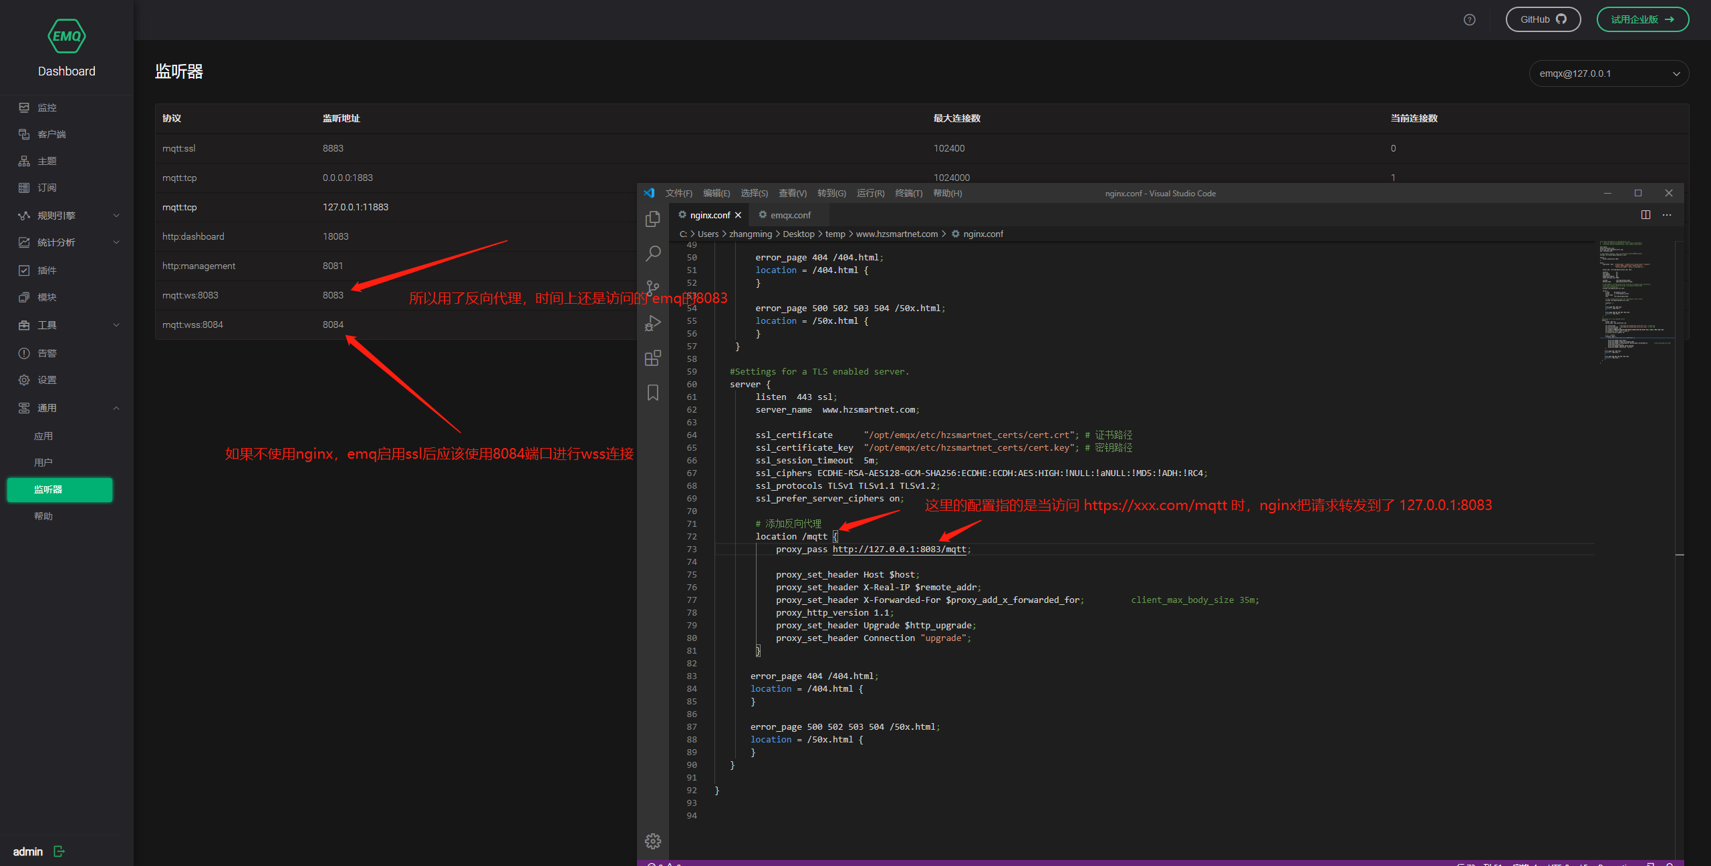Click the 订阅 subscriptions icon

[x=24, y=188]
